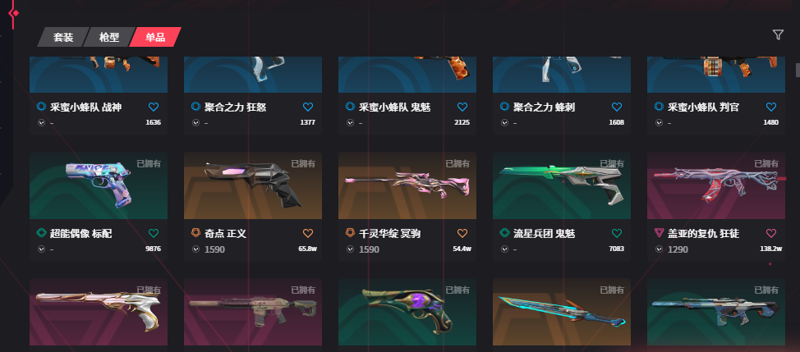Click heart icon beside 流星兵团 鬼魅
Viewport: 800px width, 352px height.
click(617, 233)
